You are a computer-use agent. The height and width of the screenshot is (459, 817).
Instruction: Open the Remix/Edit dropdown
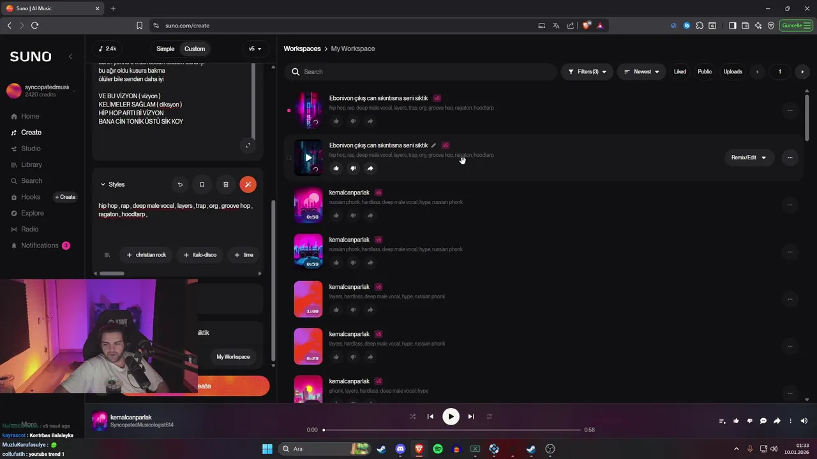(749, 157)
